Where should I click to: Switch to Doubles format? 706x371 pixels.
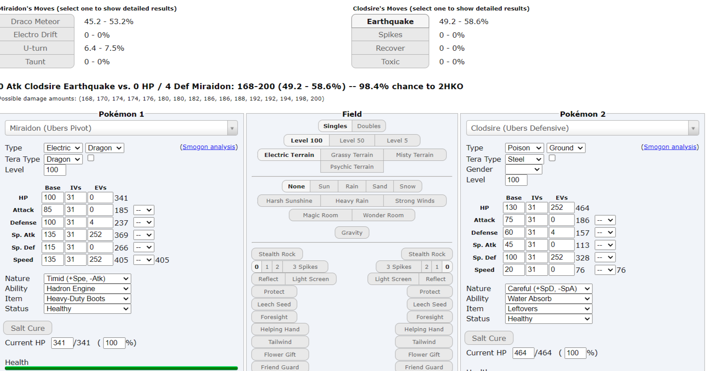pos(369,126)
